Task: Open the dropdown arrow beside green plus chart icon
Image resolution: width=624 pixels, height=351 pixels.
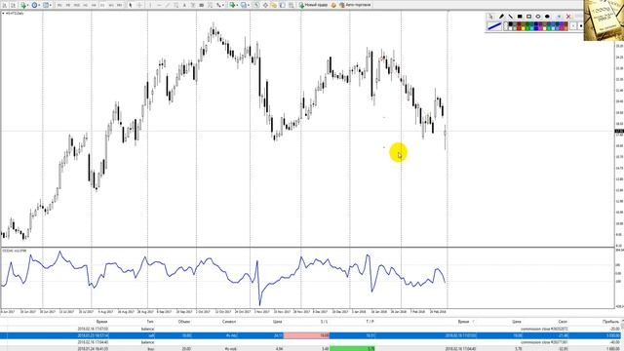Action: point(28,6)
